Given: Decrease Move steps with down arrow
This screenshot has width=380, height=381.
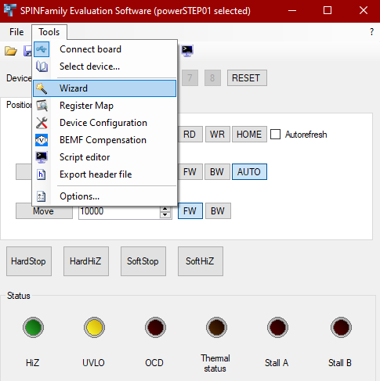Looking at the screenshot, I should pos(165,215).
